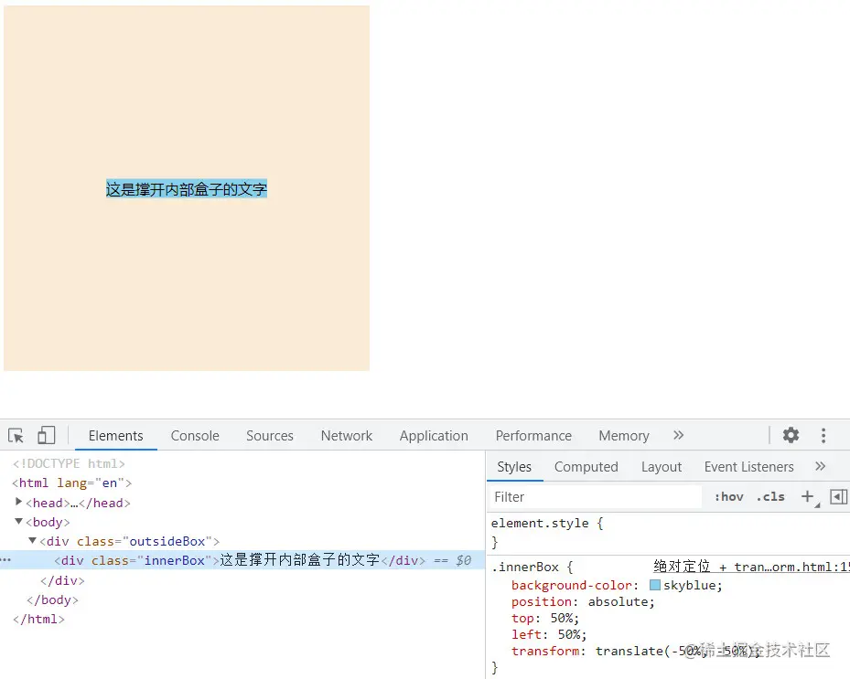Click the element.style rule text

pos(547,523)
